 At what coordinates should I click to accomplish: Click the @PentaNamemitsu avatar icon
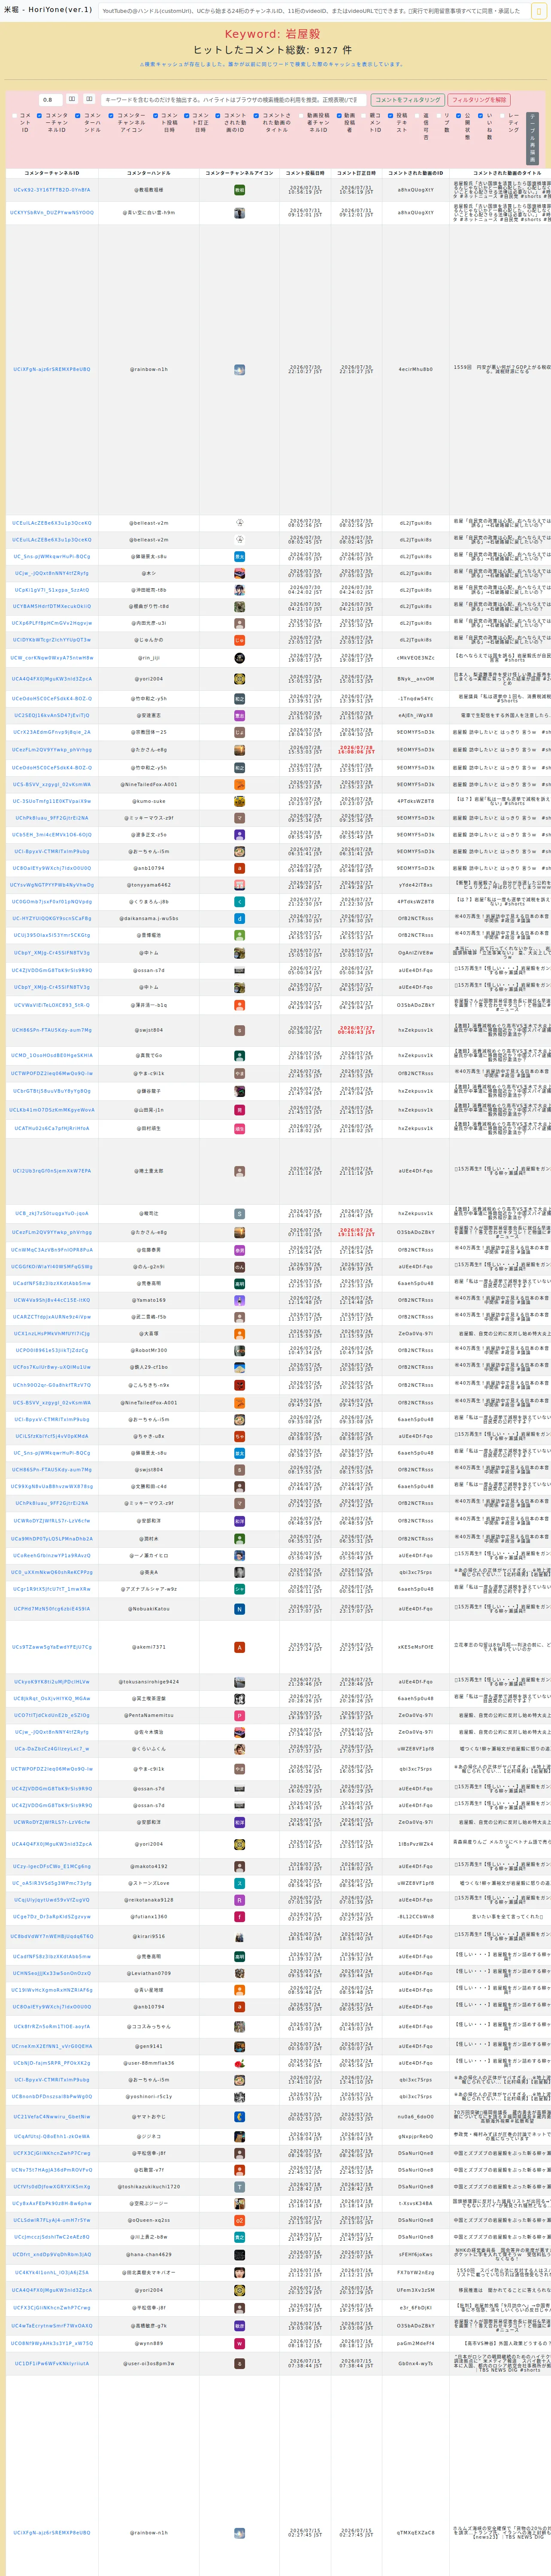coord(239,1715)
